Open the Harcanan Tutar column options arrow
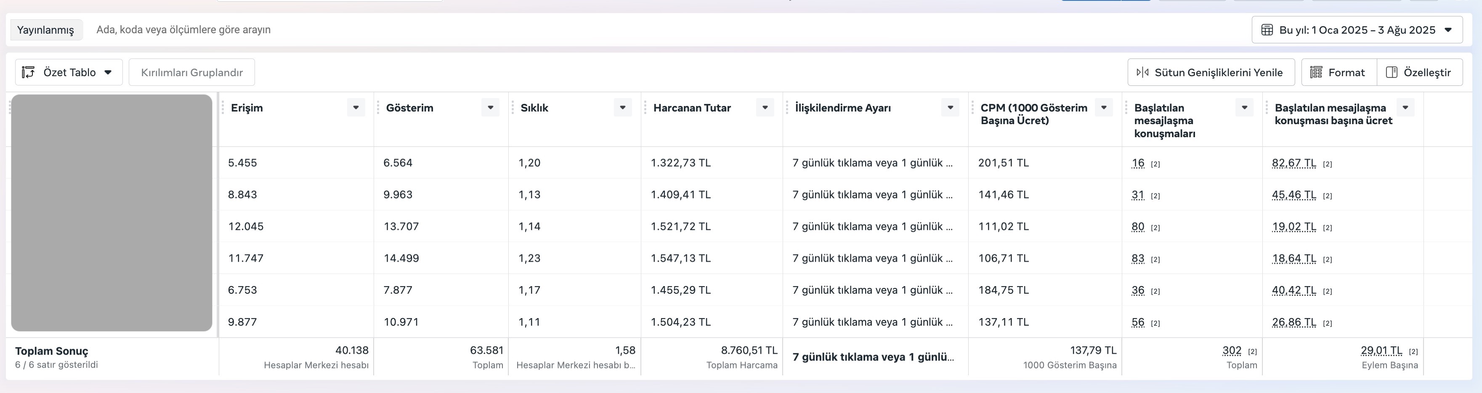 click(765, 108)
